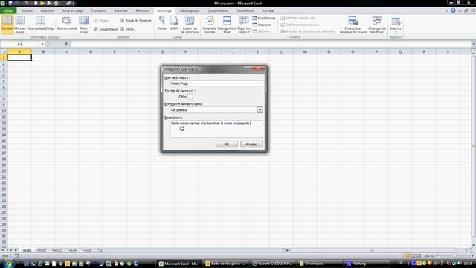Viewport: 476px width, 268px height.
Task: Switch to Plein écran full screen
Action: pos(84,25)
